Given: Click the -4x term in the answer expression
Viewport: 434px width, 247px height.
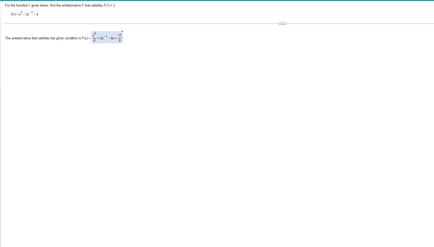Looking at the screenshot, I should tap(112, 38).
